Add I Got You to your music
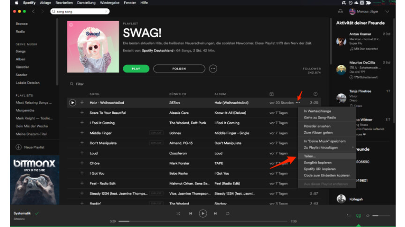Image resolution: width=405 pixels, height=227 pixels. (x=82, y=173)
